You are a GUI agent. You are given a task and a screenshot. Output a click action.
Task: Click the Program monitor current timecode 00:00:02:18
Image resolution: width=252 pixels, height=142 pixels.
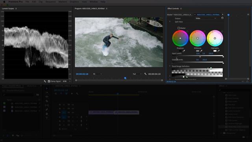pyautogui.click(x=82, y=74)
